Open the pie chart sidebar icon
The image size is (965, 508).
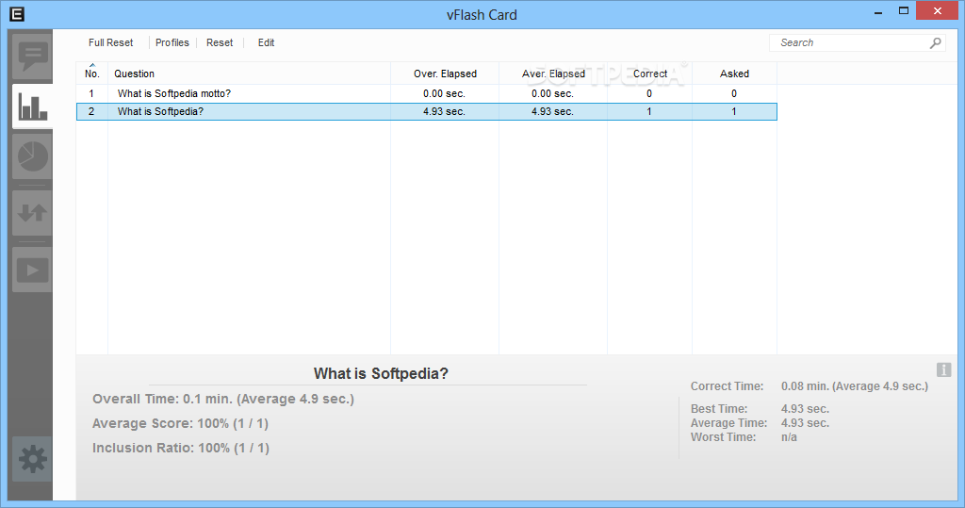(32, 156)
